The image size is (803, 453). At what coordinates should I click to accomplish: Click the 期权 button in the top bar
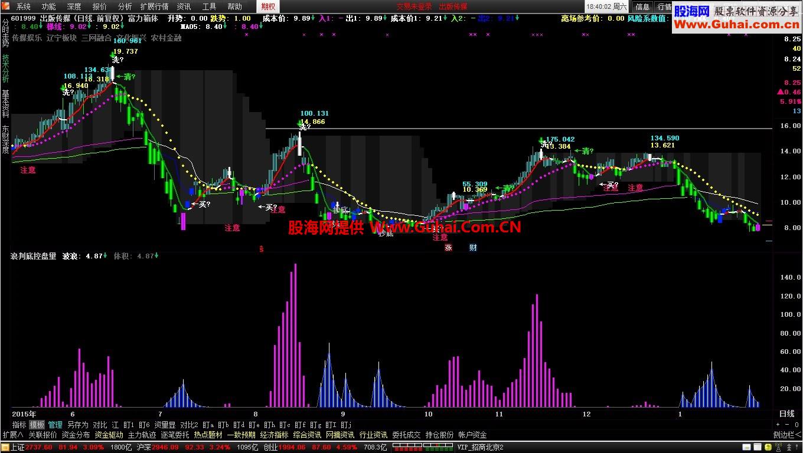269,6
